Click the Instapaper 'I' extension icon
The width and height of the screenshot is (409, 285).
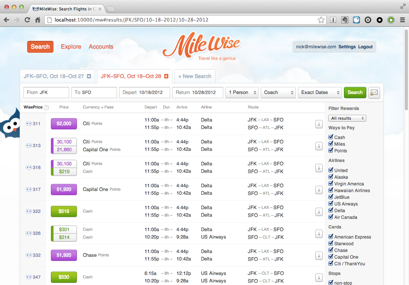tap(333, 20)
